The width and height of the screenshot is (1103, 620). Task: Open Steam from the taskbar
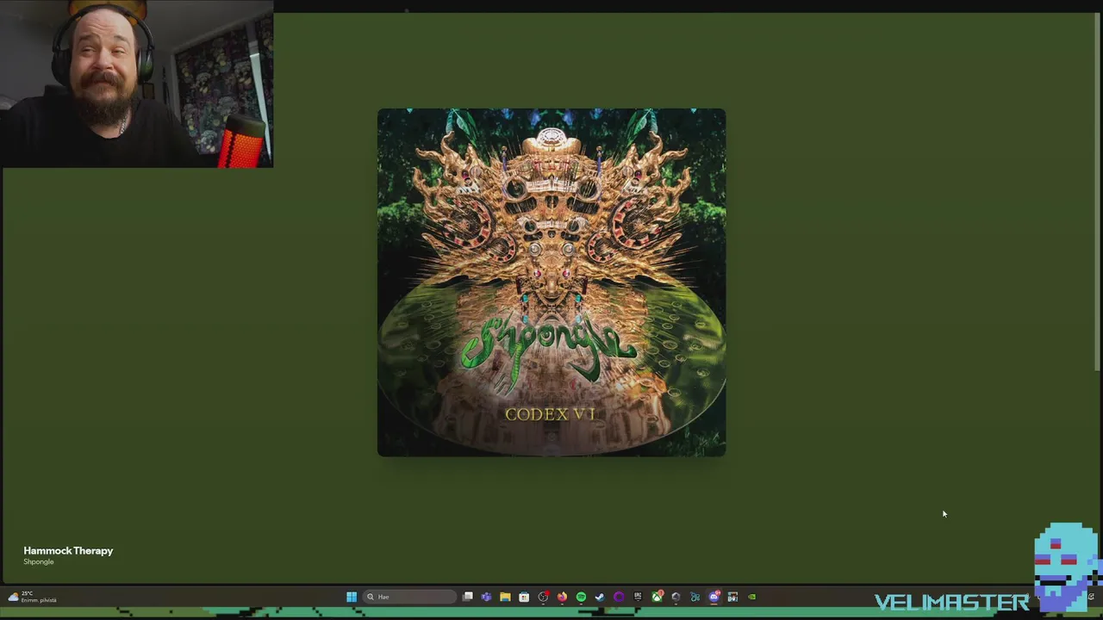(600, 597)
